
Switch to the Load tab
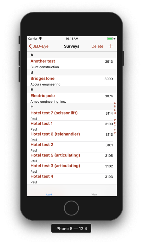pos(49,194)
